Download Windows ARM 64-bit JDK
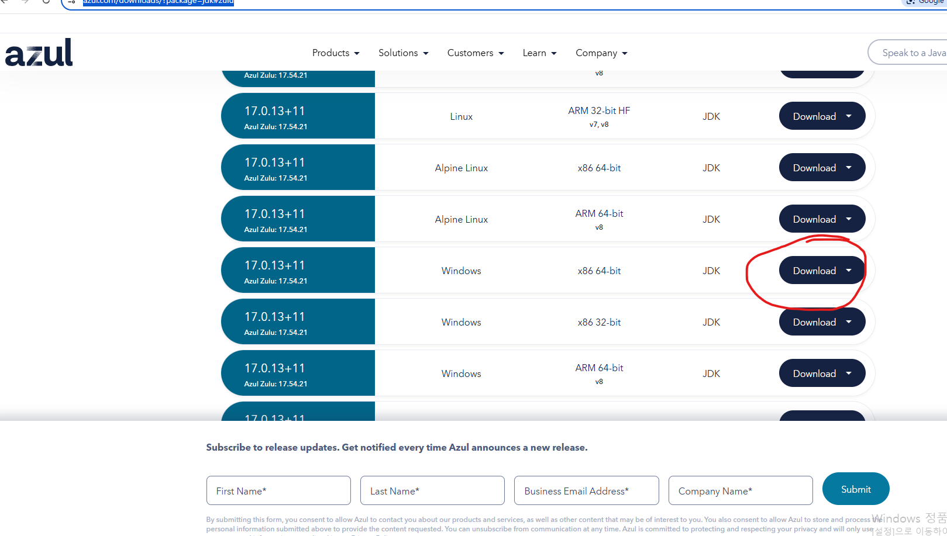 click(x=822, y=374)
